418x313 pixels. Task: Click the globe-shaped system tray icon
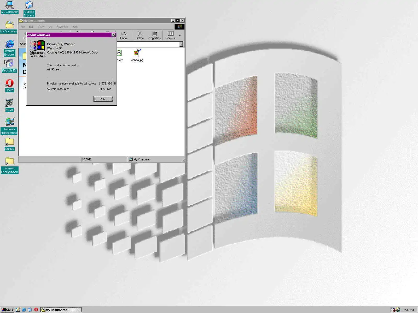tap(398, 310)
